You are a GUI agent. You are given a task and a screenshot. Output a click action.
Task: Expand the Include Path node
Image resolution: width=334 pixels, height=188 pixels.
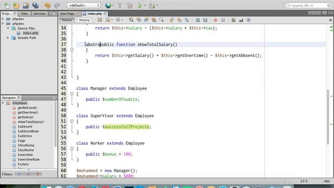tap(8, 38)
